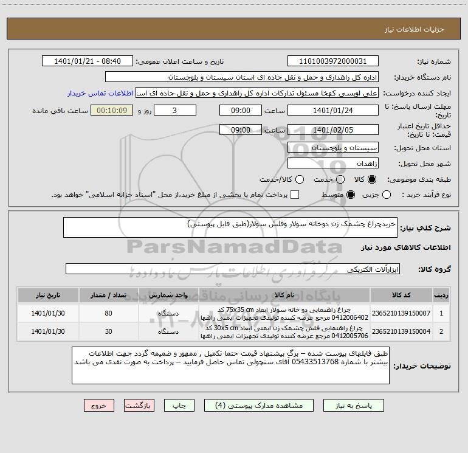Click the remaining days field showing 3
468x453 pixels.
tap(175, 110)
